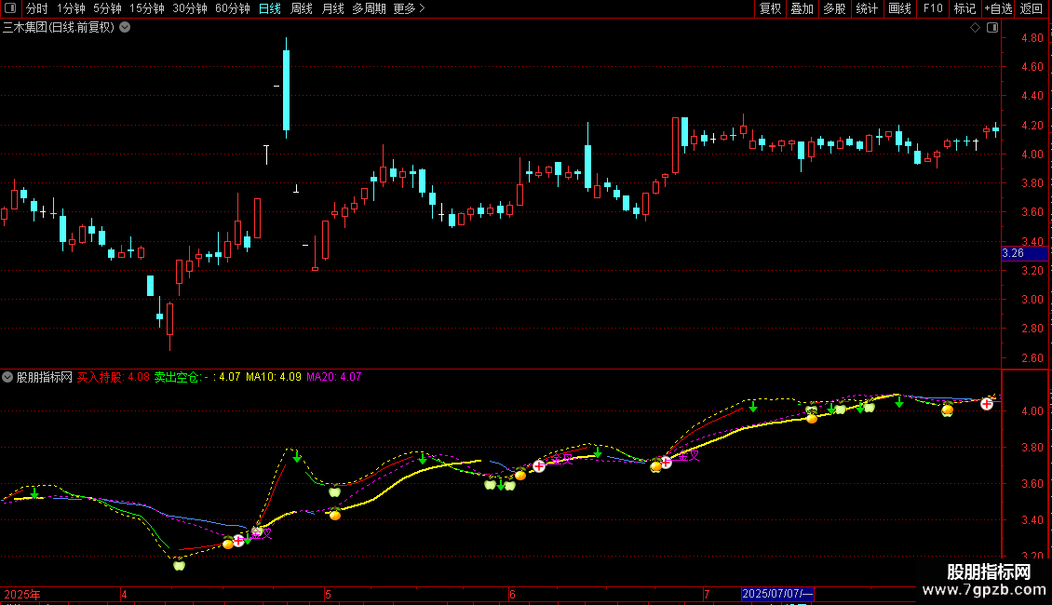
Task: Select the 5分钟 period
Action: click(x=107, y=8)
